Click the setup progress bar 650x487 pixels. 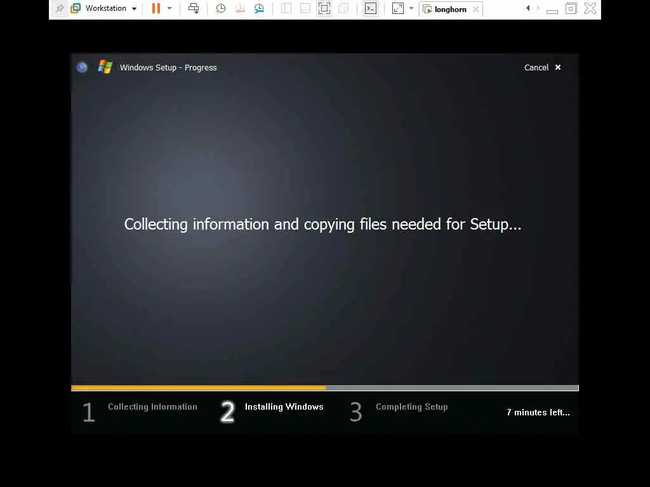tap(325, 388)
